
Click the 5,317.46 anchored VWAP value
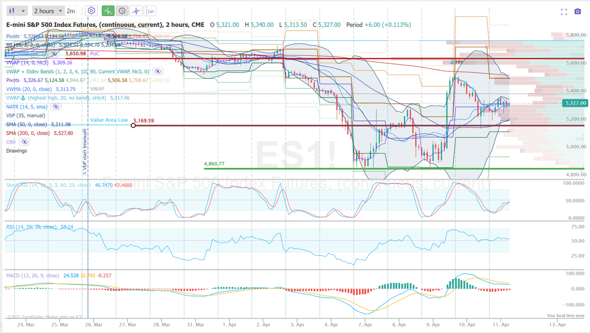pos(120,98)
